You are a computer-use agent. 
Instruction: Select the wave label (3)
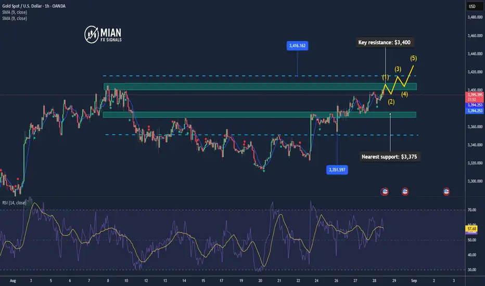coord(398,69)
